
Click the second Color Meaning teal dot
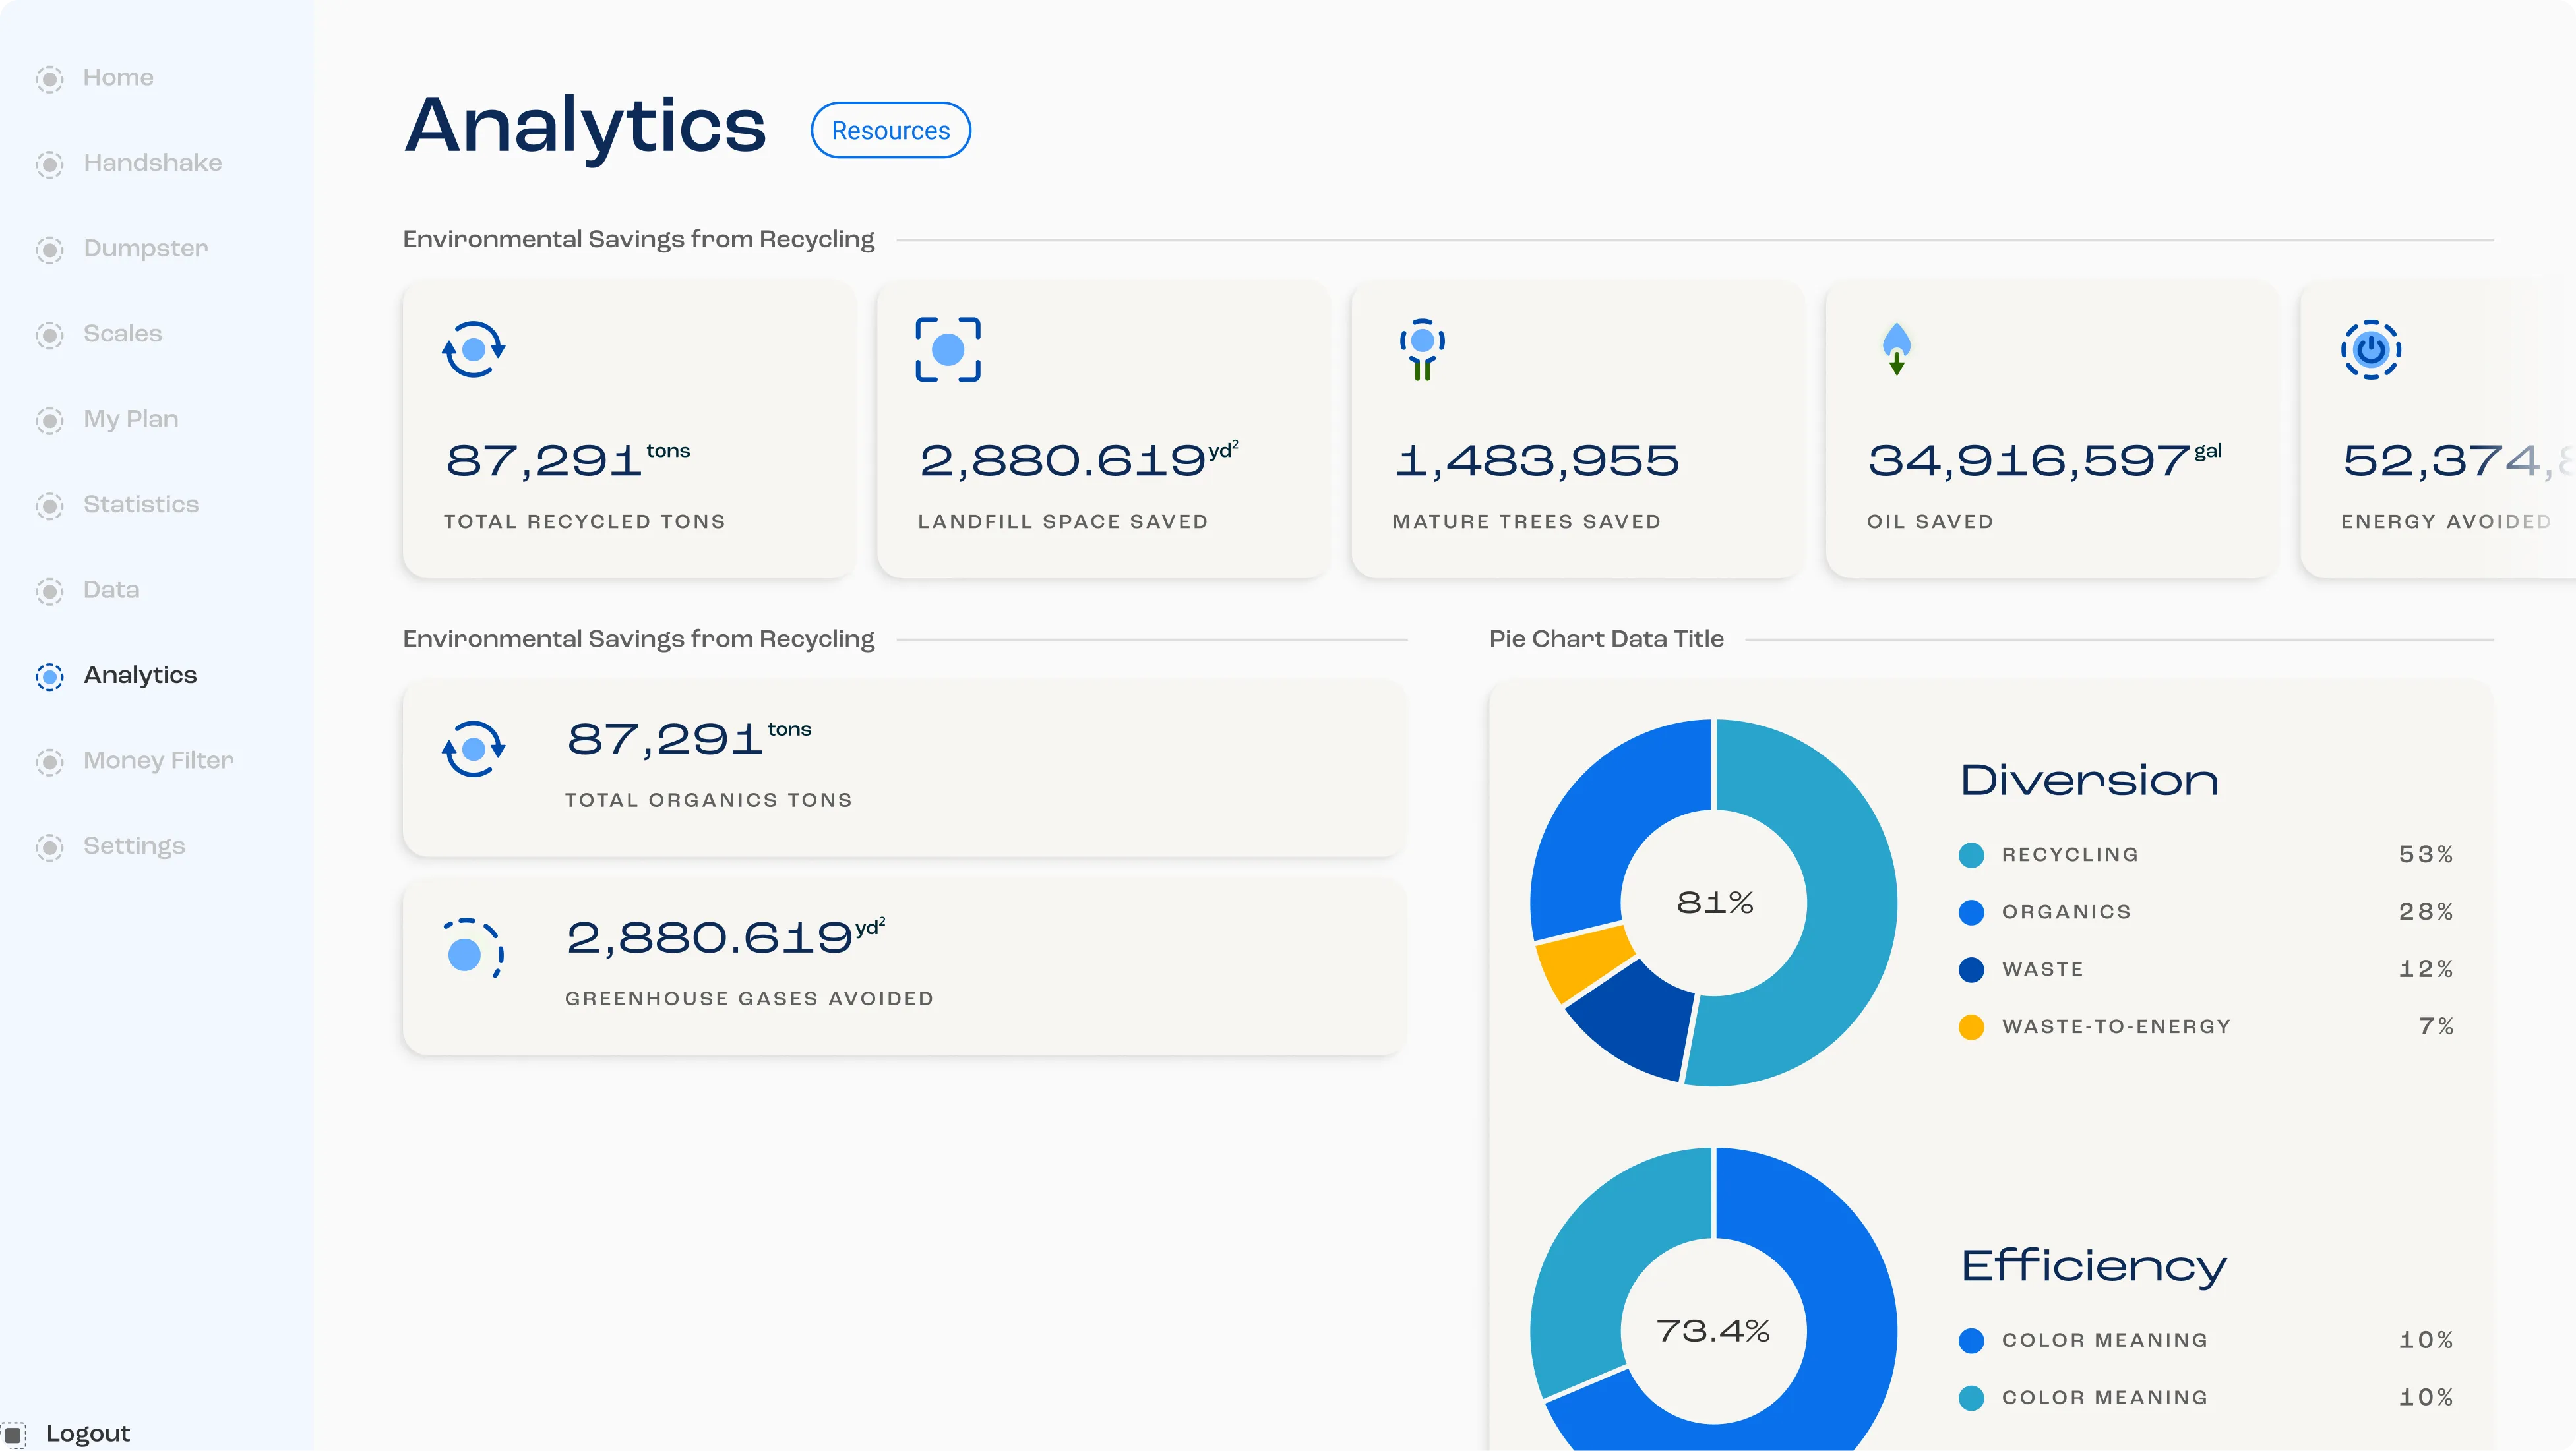point(1971,1398)
